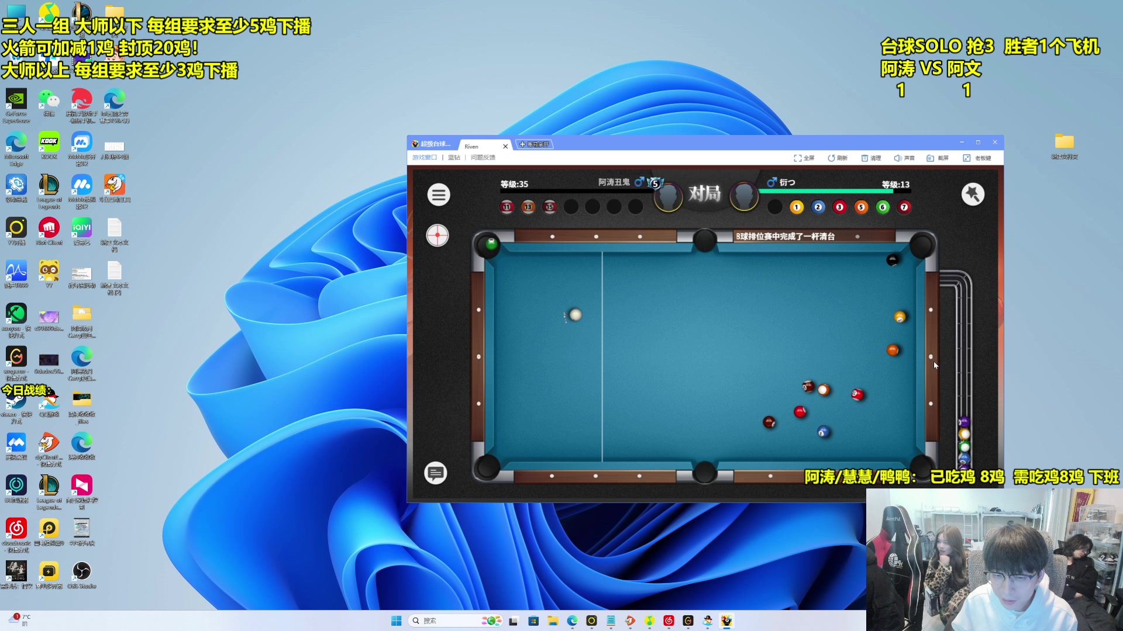Click the green 6 ball indicator
1123x631 pixels.
pos(883,207)
